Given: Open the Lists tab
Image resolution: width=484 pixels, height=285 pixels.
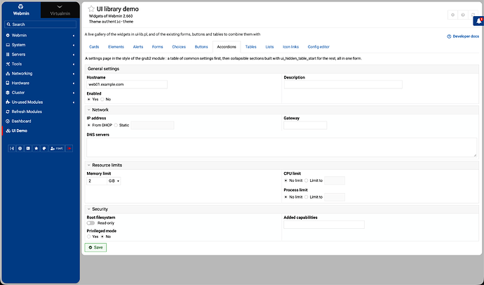Looking at the screenshot, I should tap(269, 47).
